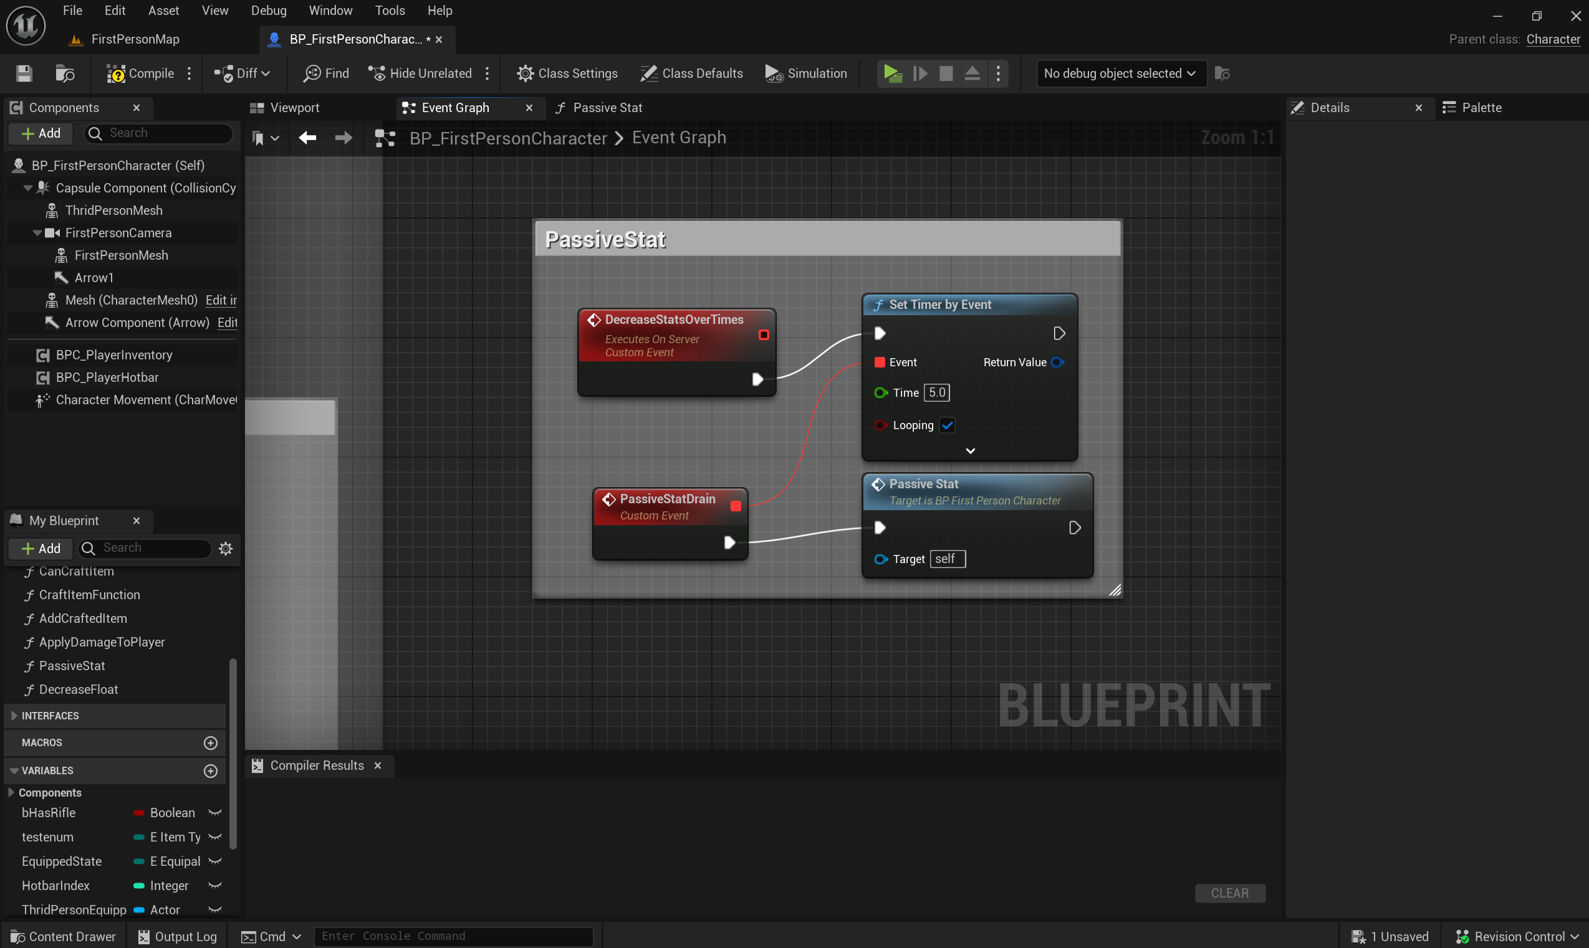Click the Boolean color pill for bHasRifle
Image resolution: width=1589 pixels, height=948 pixels.
138,813
